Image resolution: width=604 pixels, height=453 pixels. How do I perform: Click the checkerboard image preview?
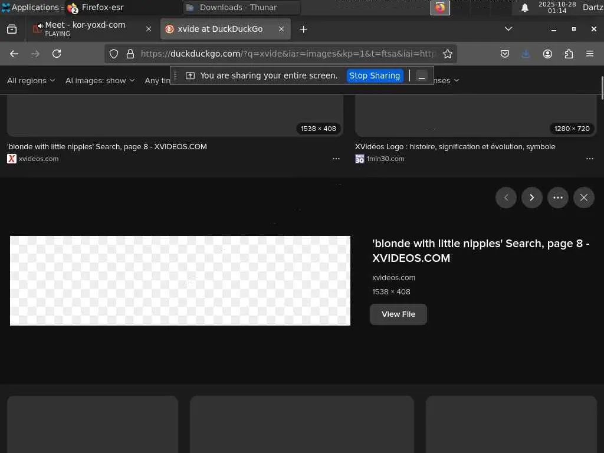pos(180,281)
